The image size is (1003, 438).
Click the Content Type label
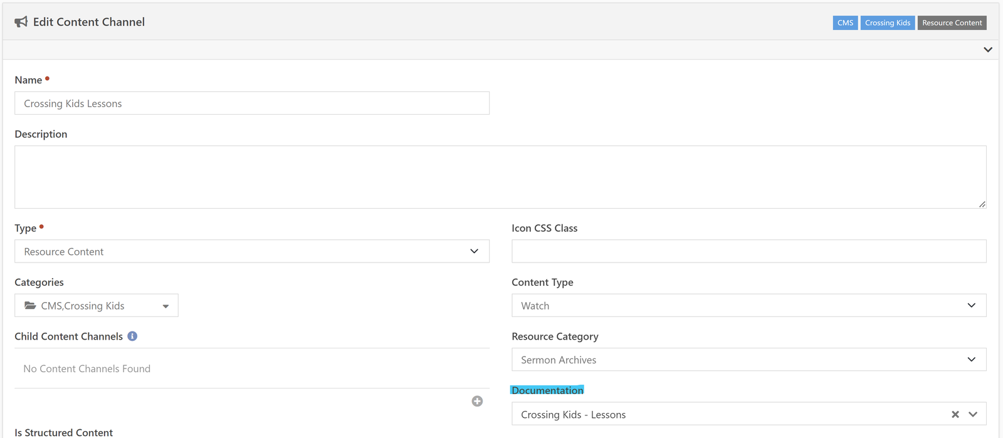coord(542,283)
